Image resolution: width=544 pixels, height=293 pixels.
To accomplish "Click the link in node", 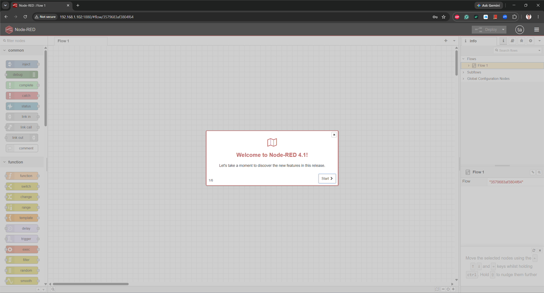I will 22,117.
